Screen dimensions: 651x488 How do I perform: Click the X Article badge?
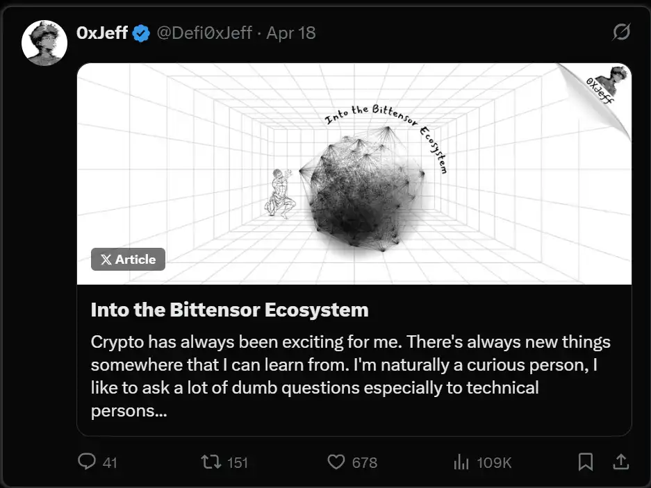click(x=128, y=259)
